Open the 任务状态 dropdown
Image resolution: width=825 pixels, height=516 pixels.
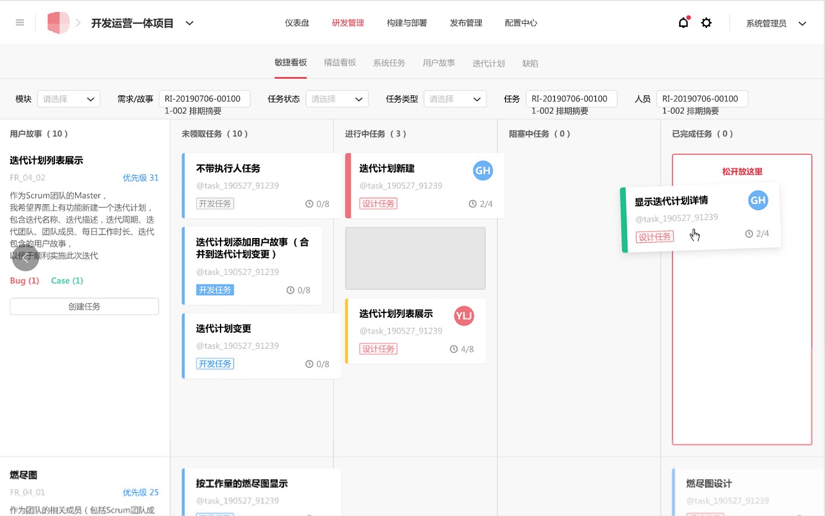tap(337, 99)
